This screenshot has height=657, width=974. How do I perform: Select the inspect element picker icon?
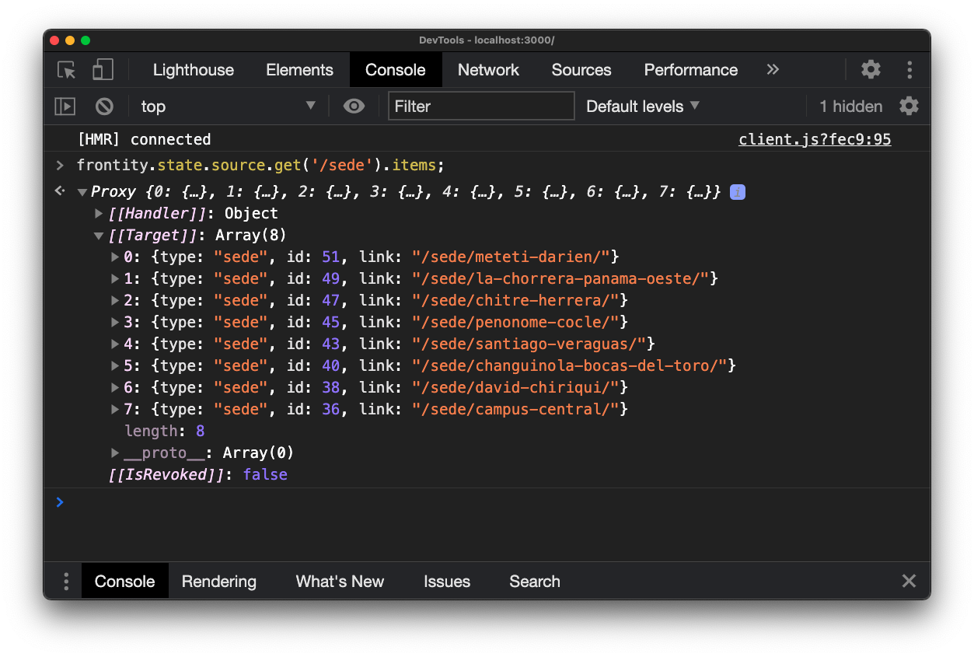pos(67,70)
